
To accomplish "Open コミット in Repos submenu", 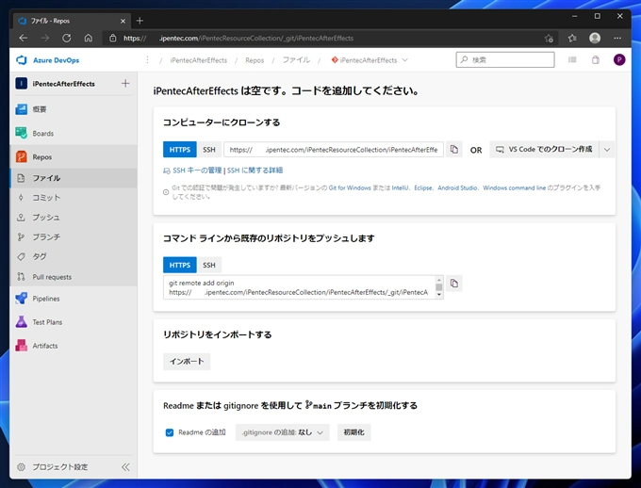I will coord(74,198).
